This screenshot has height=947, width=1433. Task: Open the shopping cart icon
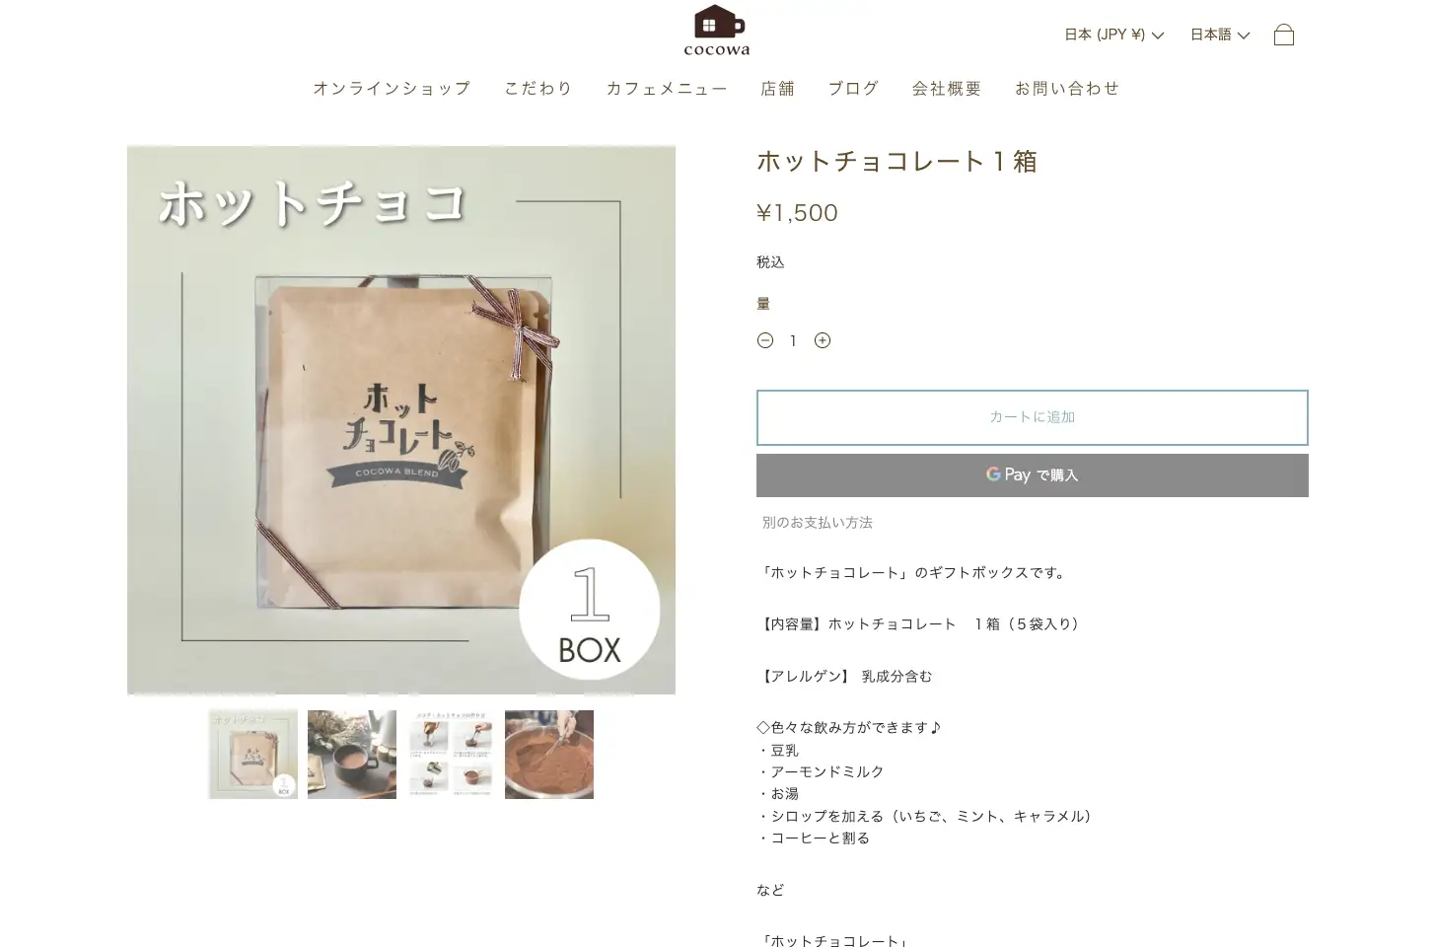click(x=1283, y=35)
